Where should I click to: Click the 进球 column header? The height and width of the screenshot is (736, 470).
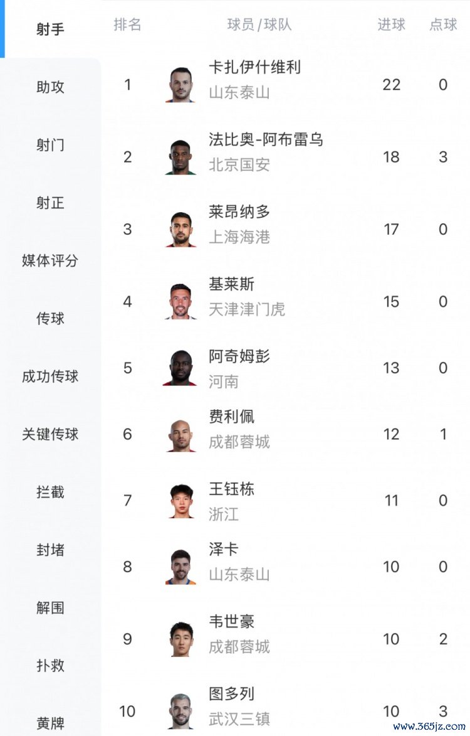(391, 25)
